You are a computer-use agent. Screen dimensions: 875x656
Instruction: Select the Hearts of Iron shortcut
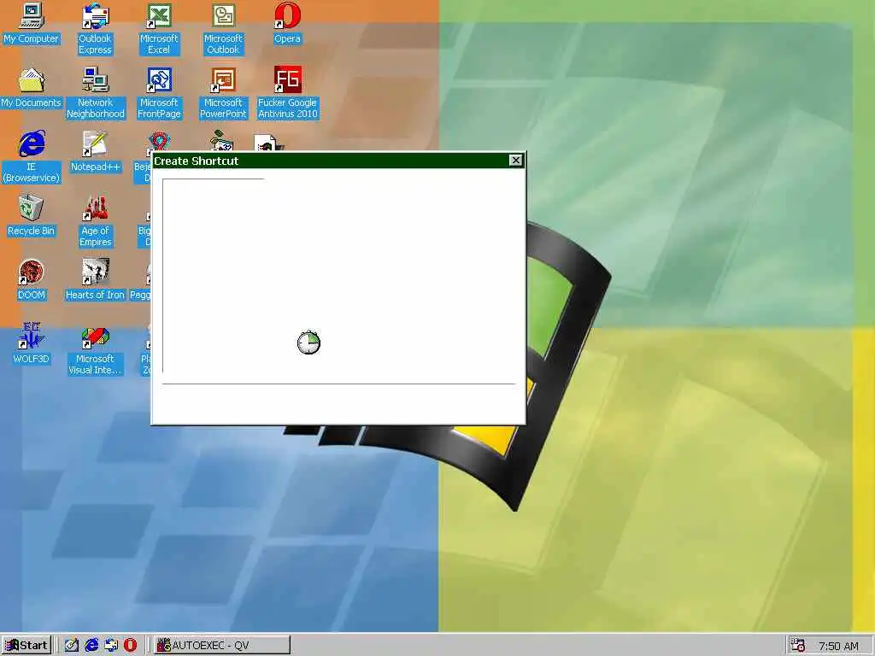(x=96, y=280)
